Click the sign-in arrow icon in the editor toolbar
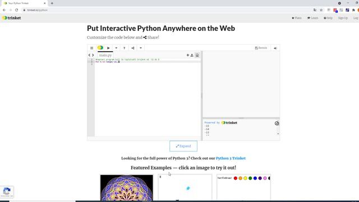Image resolution: width=359 pixels, height=202 pixels. 275,48
